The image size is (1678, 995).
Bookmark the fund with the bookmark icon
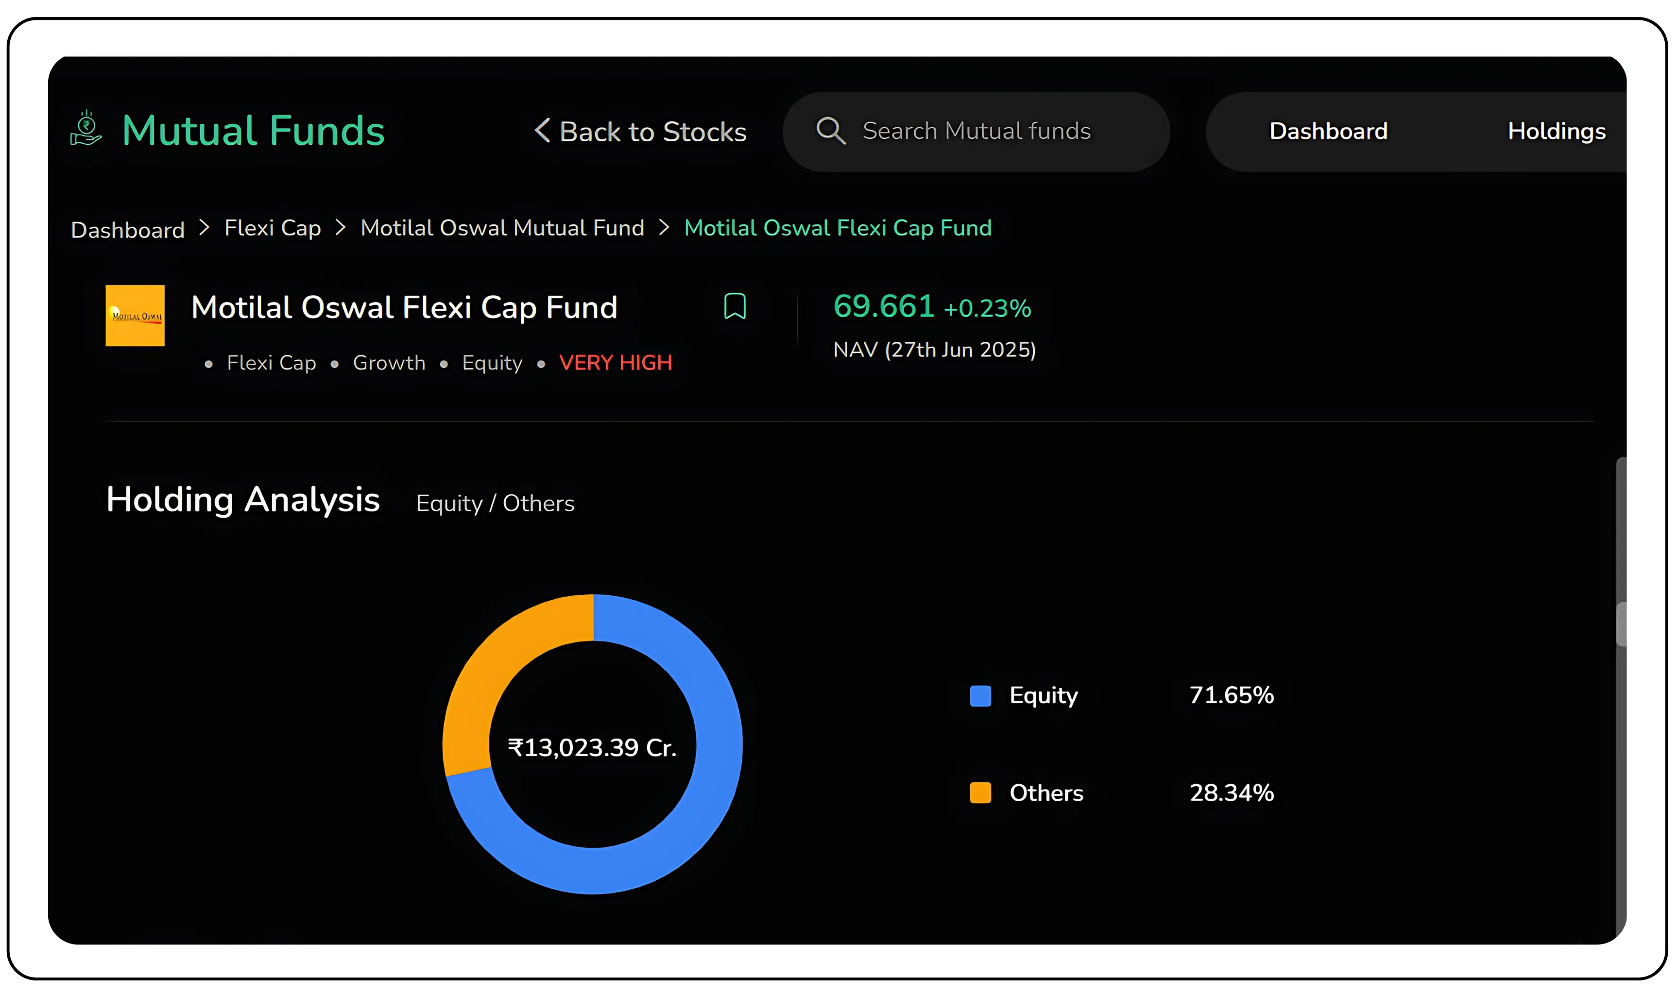pos(735,306)
